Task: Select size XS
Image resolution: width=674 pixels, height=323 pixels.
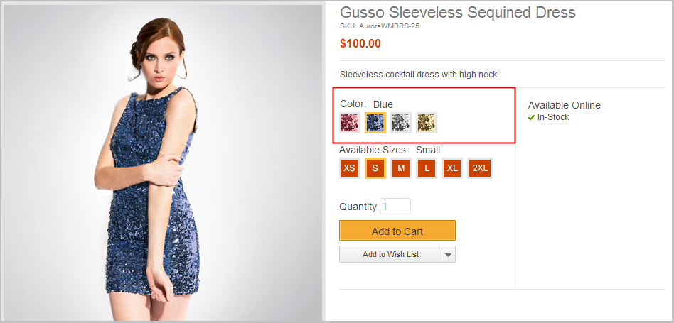Action: (349, 168)
